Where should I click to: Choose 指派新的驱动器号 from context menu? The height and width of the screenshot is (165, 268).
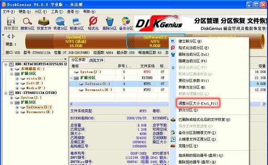[201, 156]
